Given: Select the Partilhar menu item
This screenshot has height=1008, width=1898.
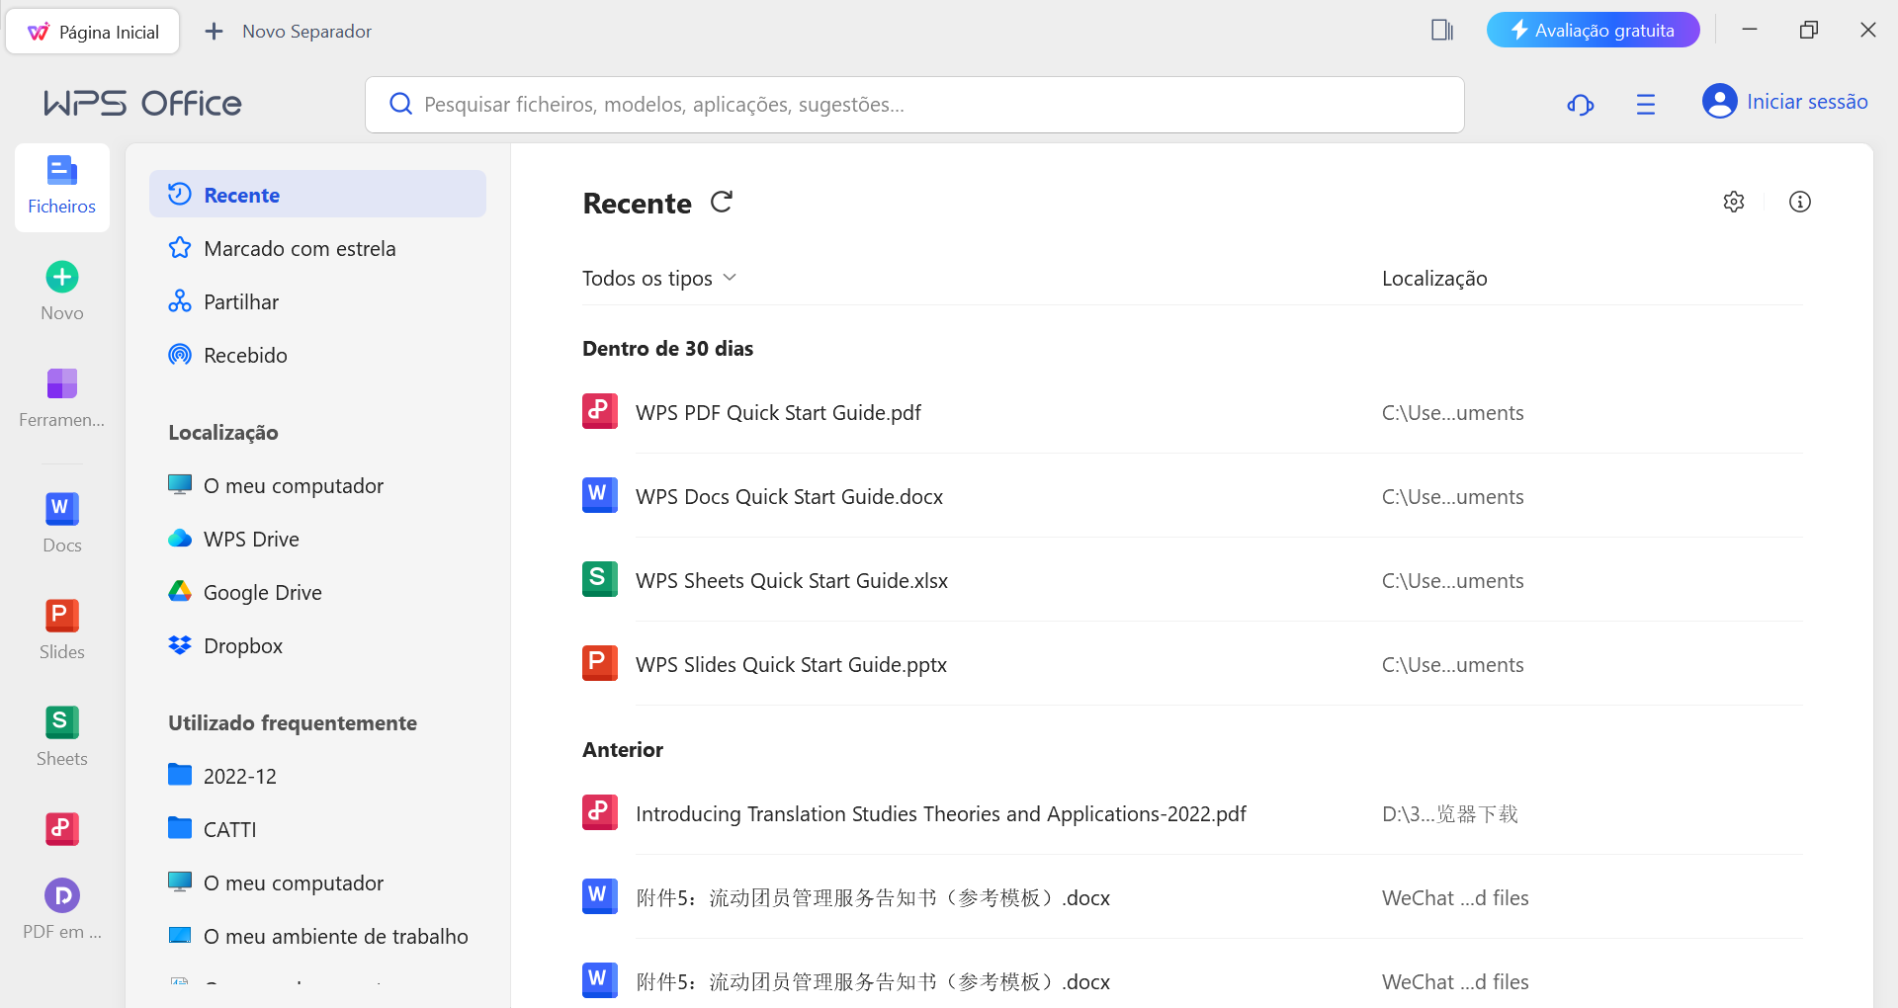Looking at the screenshot, I should [x=240, y=302].
